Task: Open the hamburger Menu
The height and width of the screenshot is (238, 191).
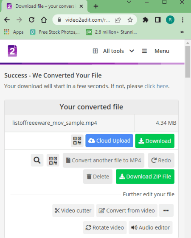Action: [155, 51]
